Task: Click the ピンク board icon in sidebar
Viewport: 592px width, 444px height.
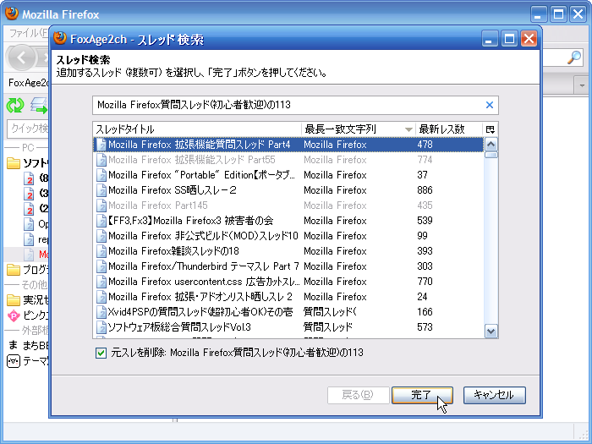Action: (x=14, y=315)
